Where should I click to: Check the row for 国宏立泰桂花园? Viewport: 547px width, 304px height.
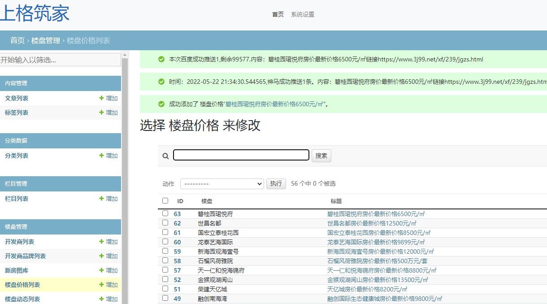165,232
